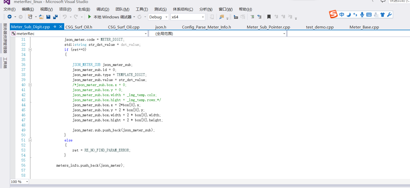Close the Meter_Sub_Digit.cpp tab
This screenshot has height=188, width=410.
click(61, 27)
